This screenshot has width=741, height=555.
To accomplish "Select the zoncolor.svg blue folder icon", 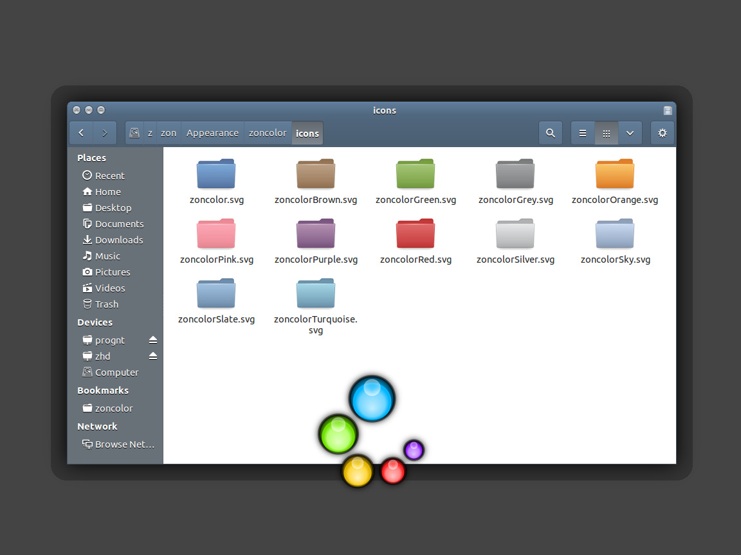I will 216,173.
